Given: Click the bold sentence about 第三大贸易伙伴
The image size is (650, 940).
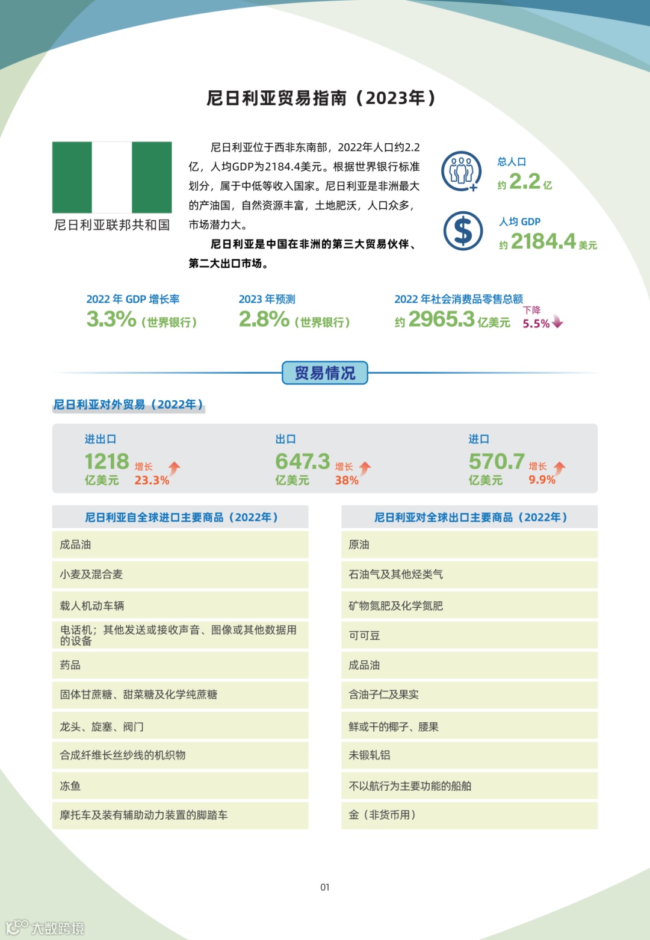Looking at the screenshot, I should click(x=302, y=253).
